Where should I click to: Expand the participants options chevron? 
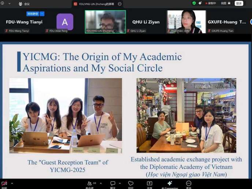click(100, 183)
